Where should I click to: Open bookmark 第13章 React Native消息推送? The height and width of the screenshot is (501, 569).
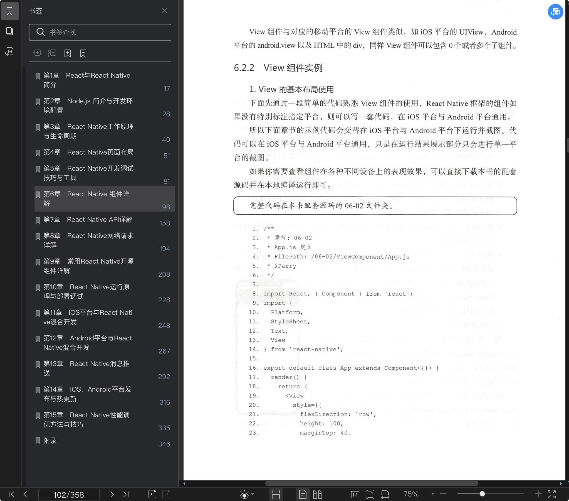104,369
